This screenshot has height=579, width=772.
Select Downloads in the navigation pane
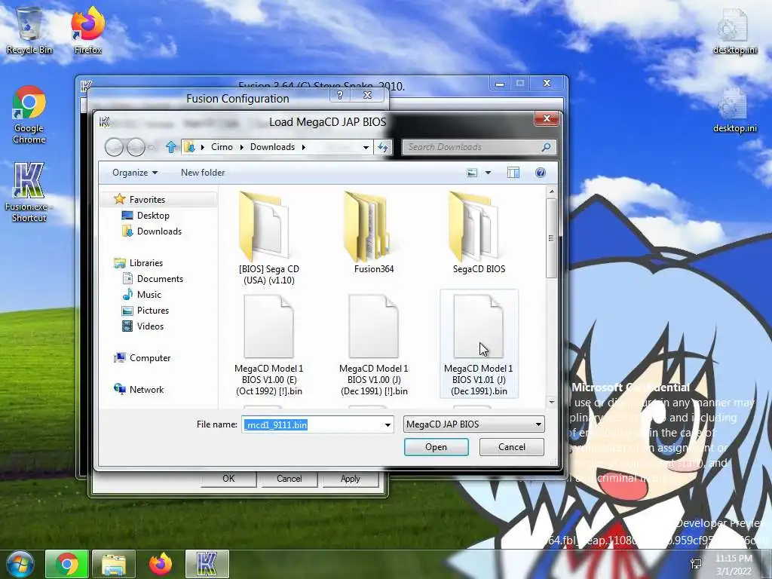[x=158, y=231]
